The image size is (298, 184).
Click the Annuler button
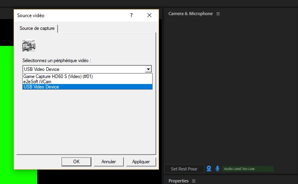point(109,162)
